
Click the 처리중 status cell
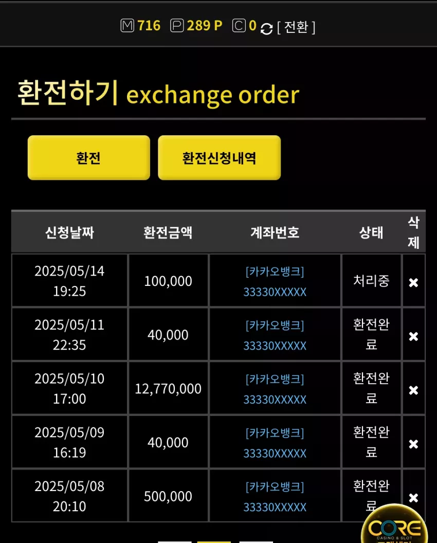(x=372, y=281)
